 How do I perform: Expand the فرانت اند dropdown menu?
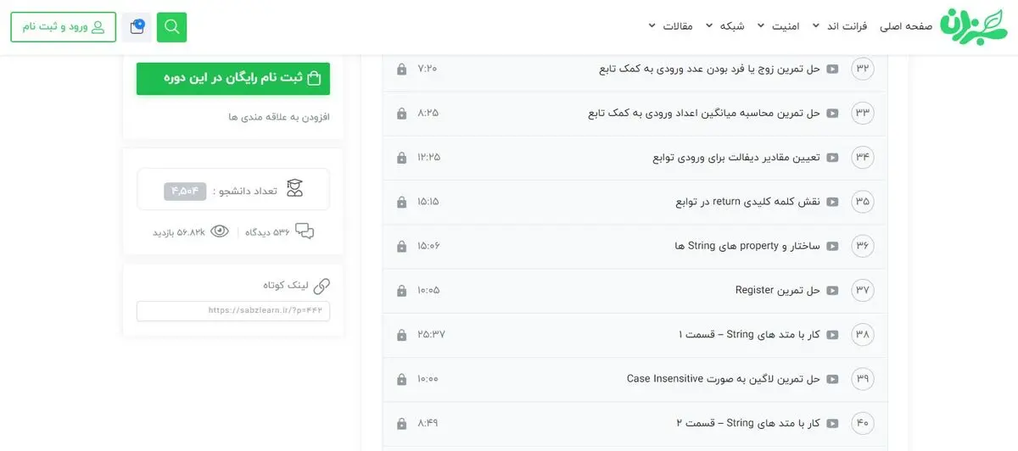tap(842, 26)
